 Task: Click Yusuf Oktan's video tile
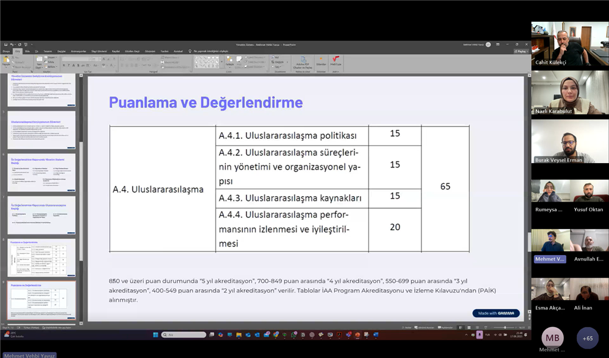tap(588, 196)
